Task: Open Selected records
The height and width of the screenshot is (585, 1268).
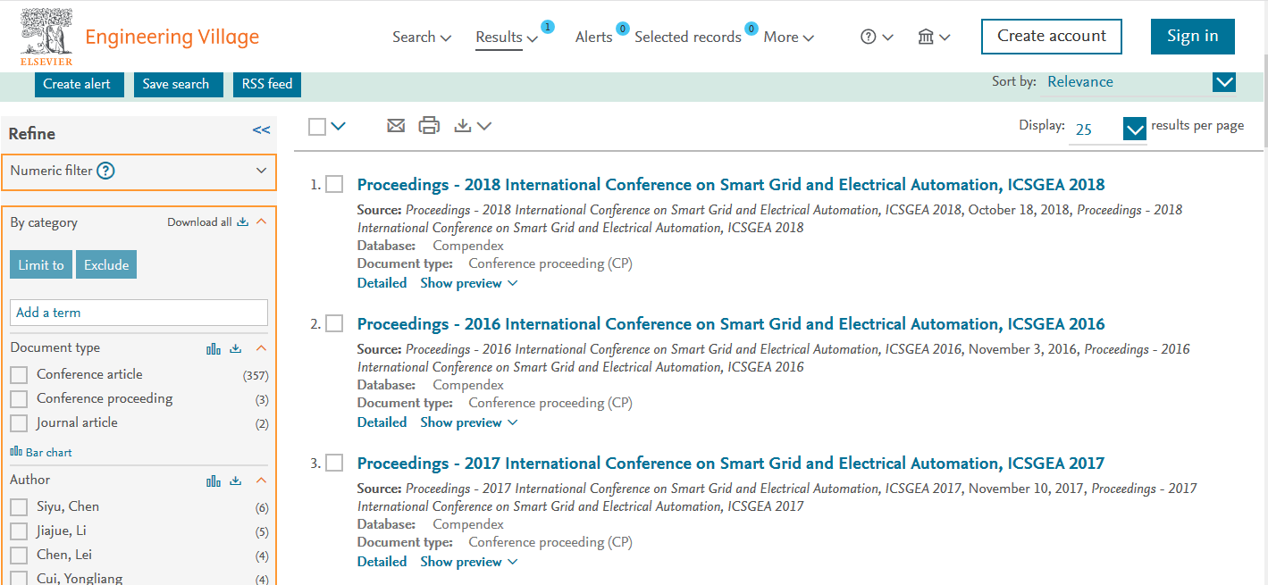Action: click(x=688, y=38)
